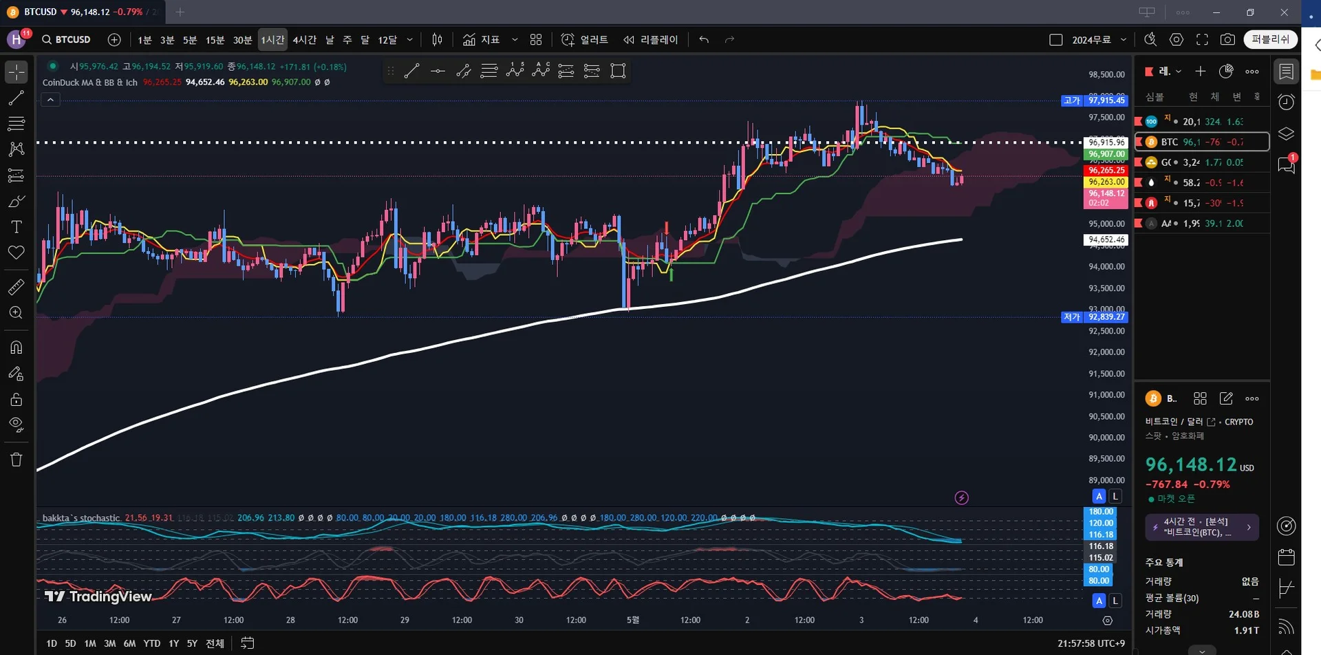Select the trend line drawing tool
Viewport: 1321px width, 655px height.
pos(16,98)
